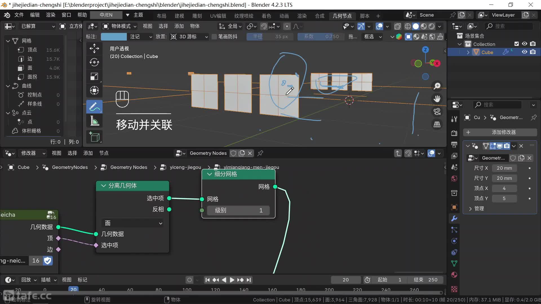
Task: Switch to the UV Editing workspace tab
Action: (218, 16)
